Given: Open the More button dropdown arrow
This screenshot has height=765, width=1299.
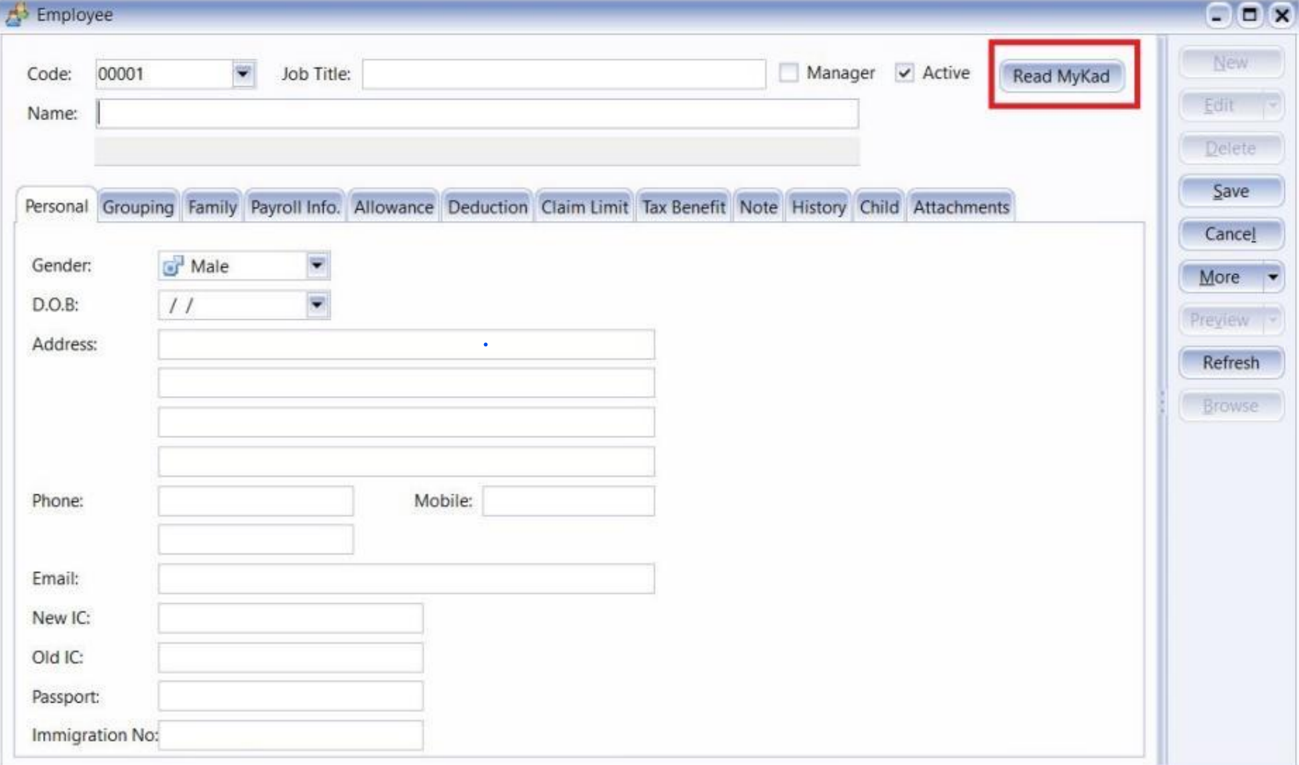Looking at the screenshot, I should pyautogui.click(x=1272, y=277).
